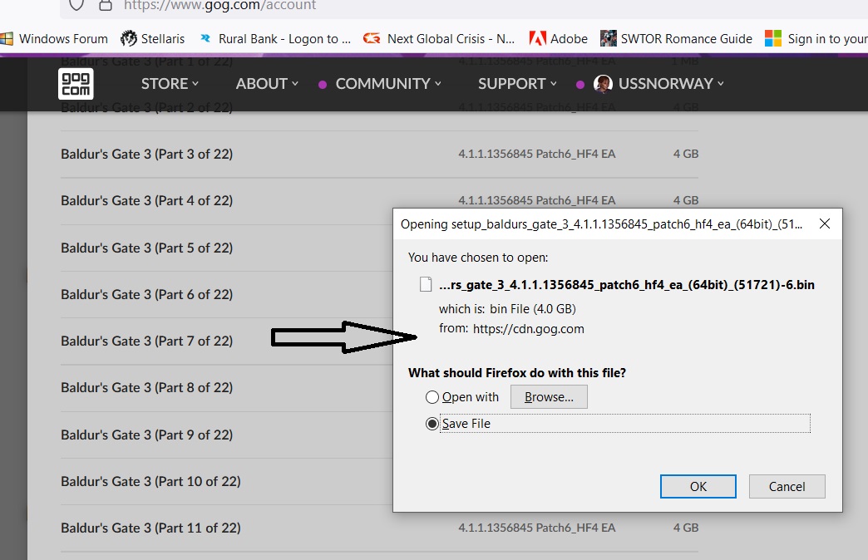Download Baldur's Gate 3 Part 10 of 22
The image size is (868, 560).
150,481
